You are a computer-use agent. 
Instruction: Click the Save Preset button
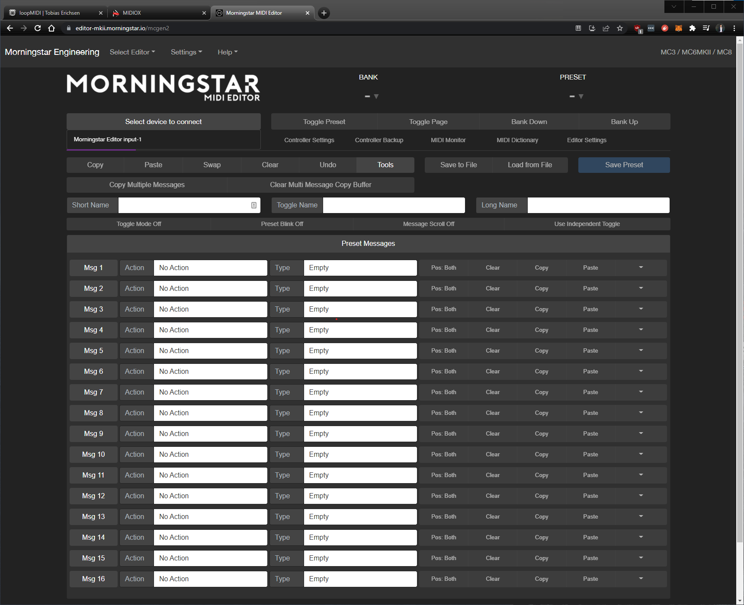click(x=624, y=165)
